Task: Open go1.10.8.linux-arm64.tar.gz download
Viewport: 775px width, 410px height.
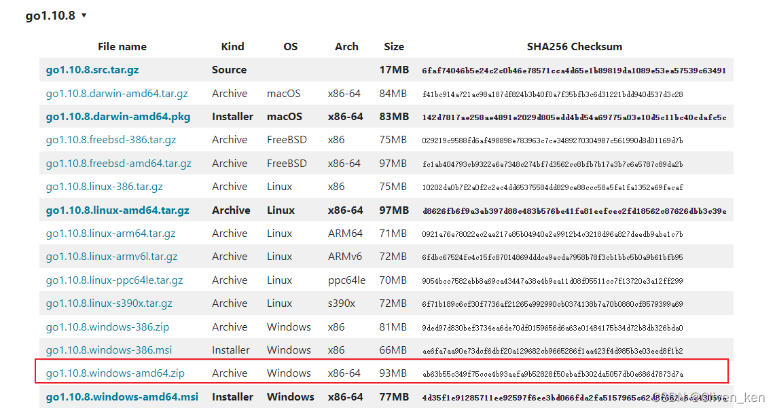Action: 111,234
